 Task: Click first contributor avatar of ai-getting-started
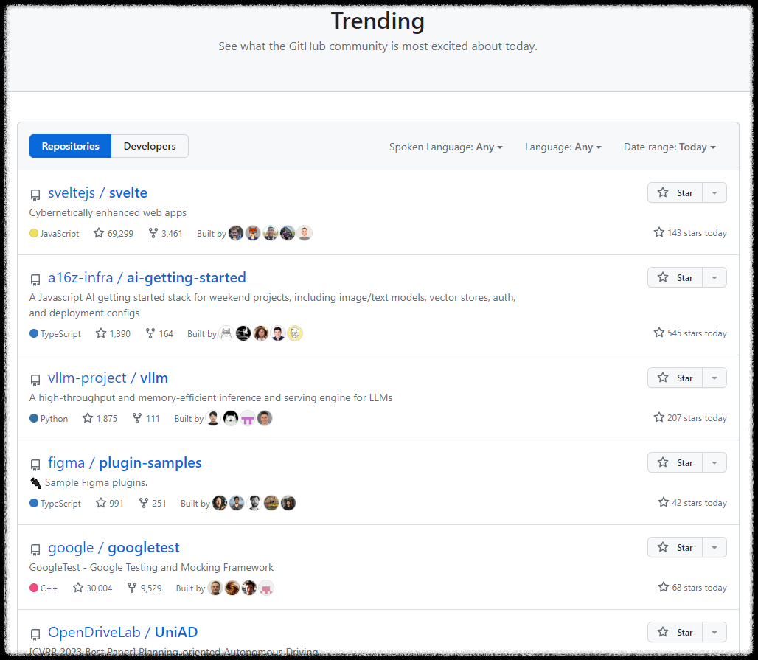click(226, 333)
